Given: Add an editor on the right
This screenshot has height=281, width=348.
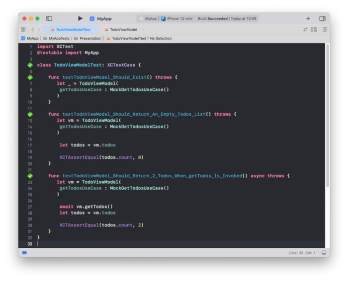Looking at the screenshot, I should coord(325,29).
